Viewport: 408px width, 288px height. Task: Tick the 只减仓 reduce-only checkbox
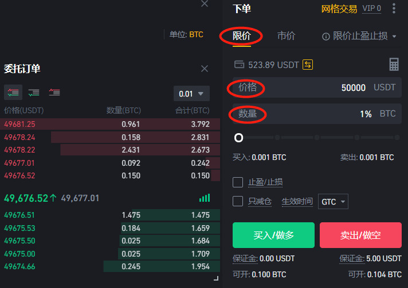[238, 201]
